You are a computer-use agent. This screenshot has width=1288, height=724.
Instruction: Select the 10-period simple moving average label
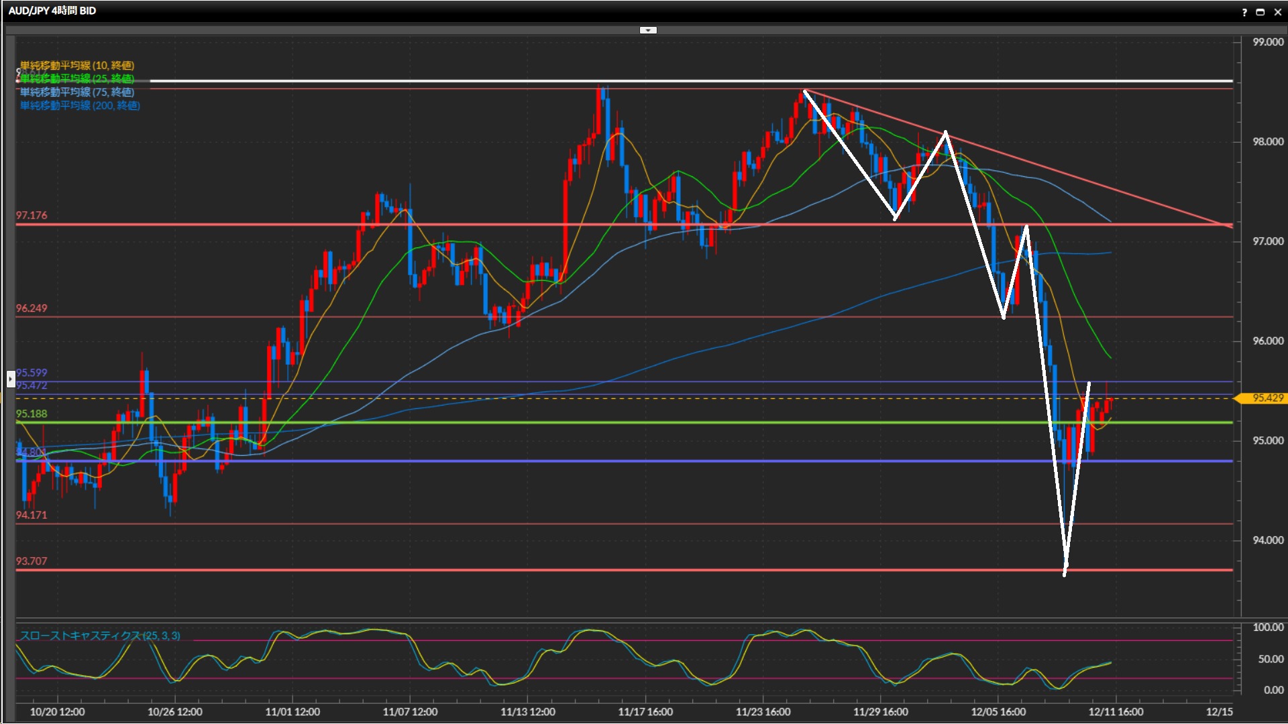point(77,65)
